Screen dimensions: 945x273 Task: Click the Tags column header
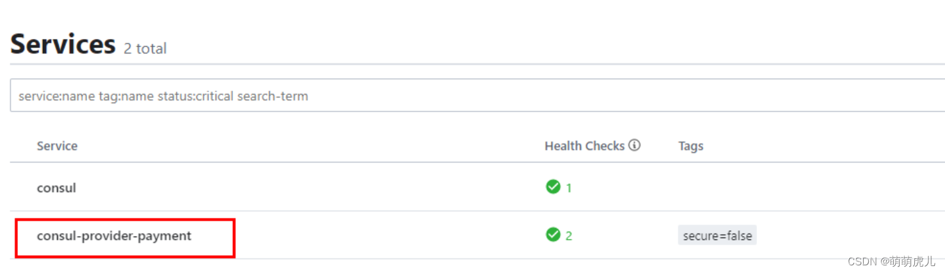click(690, 146)
